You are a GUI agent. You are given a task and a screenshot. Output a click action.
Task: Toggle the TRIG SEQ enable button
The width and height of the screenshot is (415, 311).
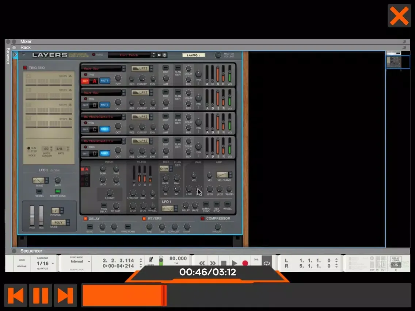[25, 68]
